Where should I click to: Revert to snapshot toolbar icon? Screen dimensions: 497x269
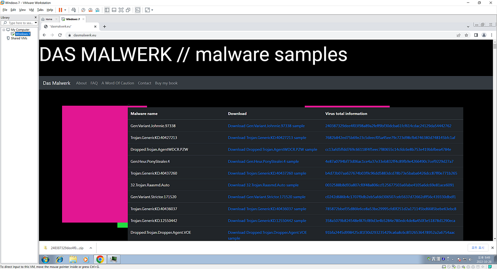90,10
